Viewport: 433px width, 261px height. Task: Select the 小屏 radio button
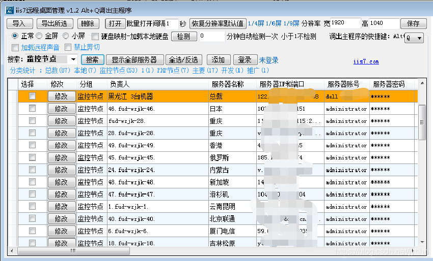66,36
